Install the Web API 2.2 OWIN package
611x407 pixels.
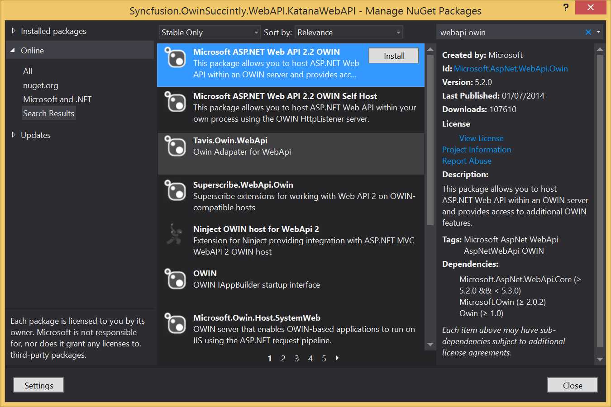(394, 56)
